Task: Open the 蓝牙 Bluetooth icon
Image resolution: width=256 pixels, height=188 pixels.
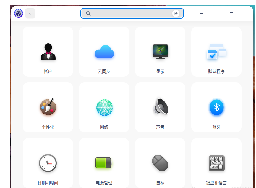Action: (216, 107)
